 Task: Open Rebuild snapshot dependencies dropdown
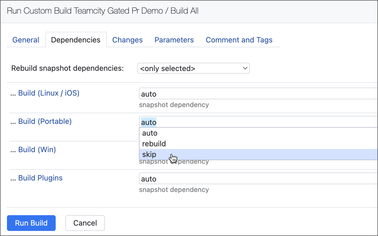point(193,68)
